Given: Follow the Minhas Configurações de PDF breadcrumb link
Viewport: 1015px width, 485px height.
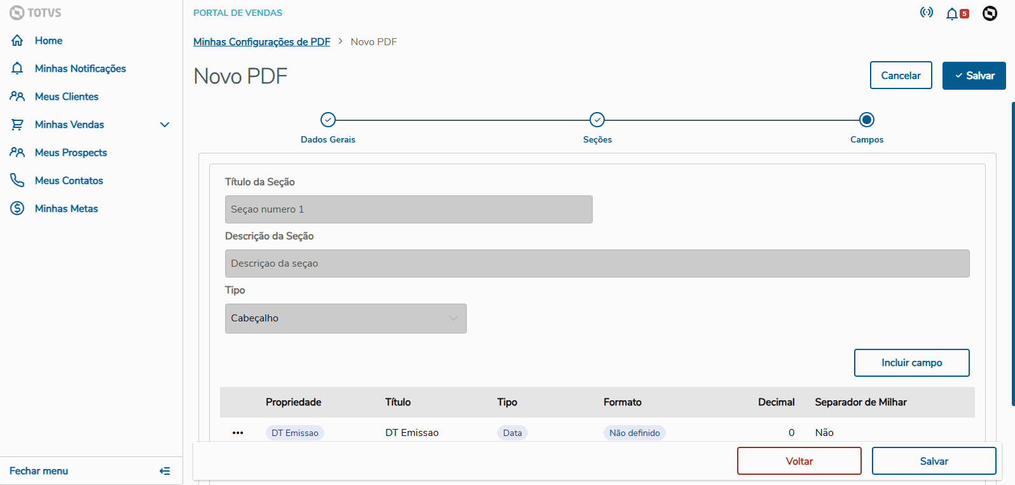Looking at the screenshot, I should click(x=262, y=42).
